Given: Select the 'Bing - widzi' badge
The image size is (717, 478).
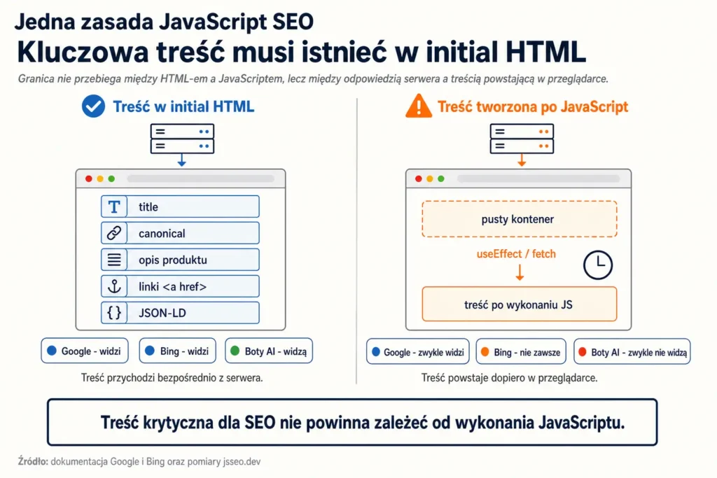Looking at the screenshot, I should click(177, 351).
